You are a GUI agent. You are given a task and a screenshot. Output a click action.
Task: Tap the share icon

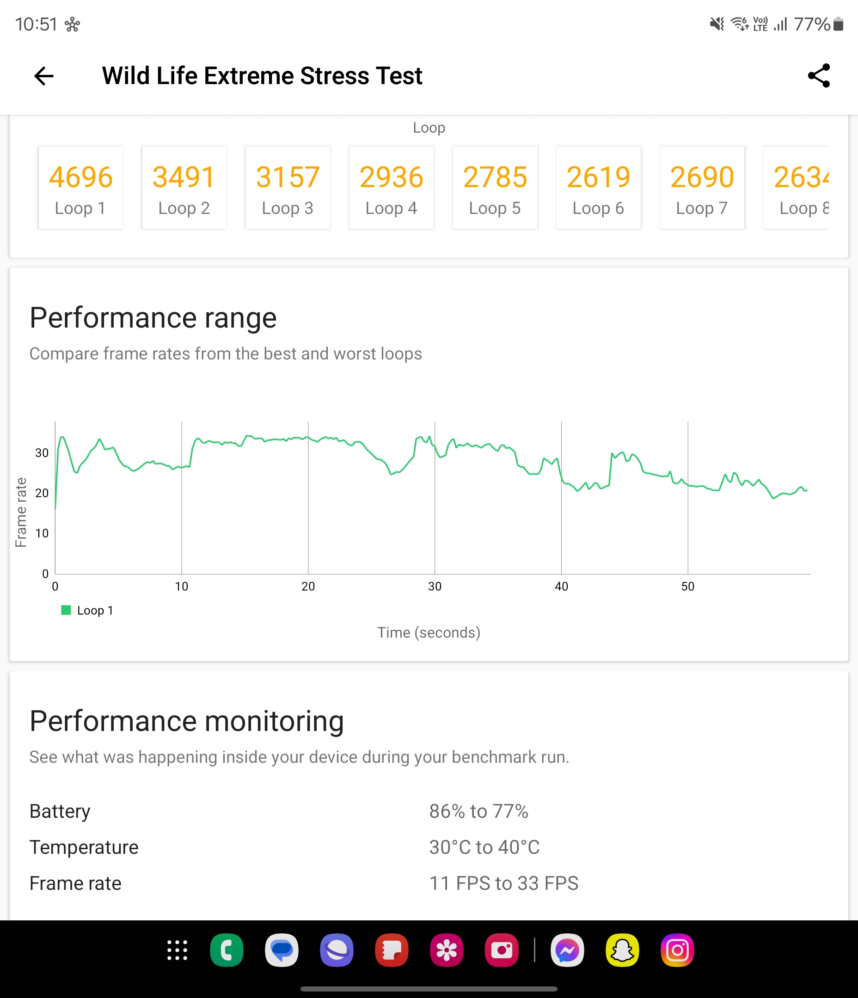coord(818,76)
